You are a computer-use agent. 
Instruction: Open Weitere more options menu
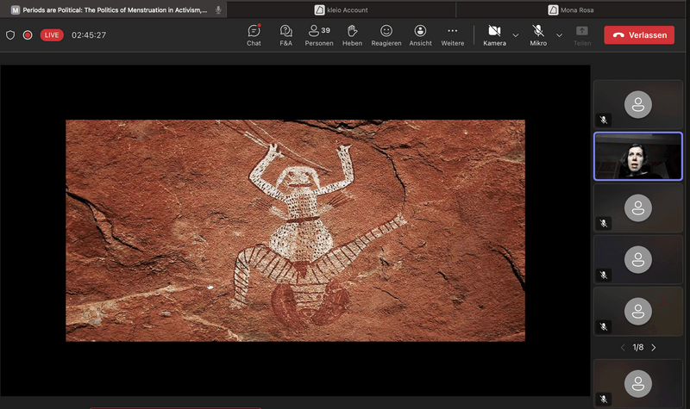pos(452,34)
